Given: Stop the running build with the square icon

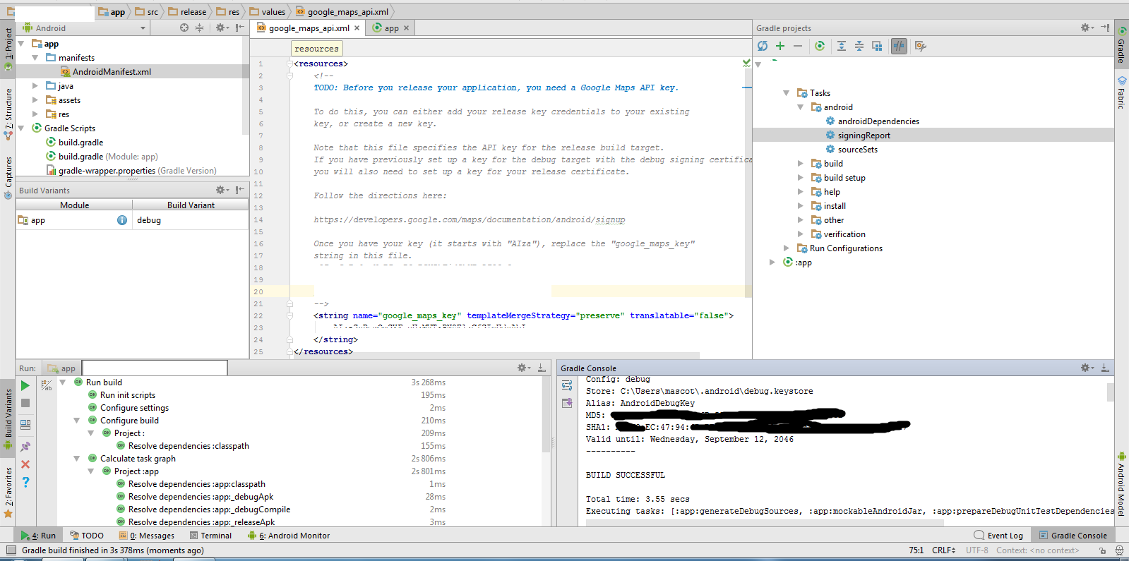Looking at the screenshot, I should pos(25,403).
